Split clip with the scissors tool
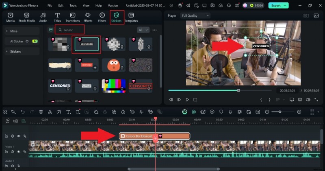 click(50, 112)
